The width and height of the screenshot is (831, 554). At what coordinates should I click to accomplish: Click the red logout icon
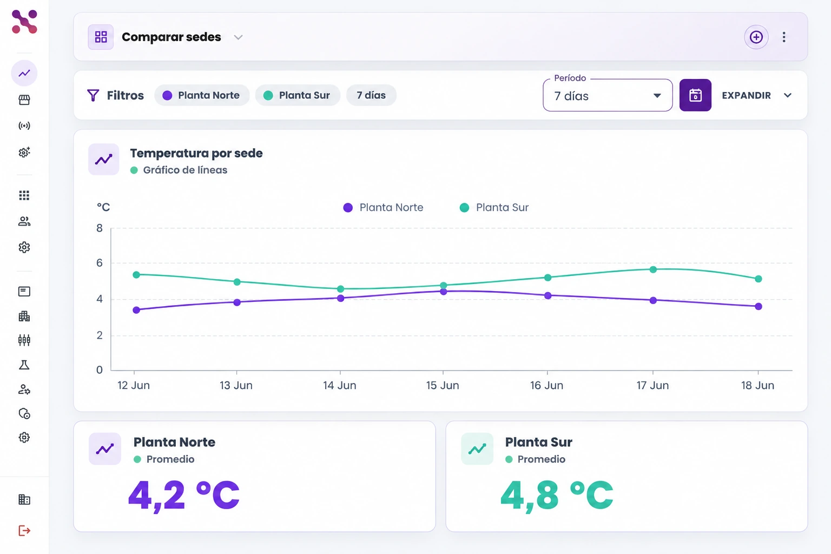pos(24,531)
